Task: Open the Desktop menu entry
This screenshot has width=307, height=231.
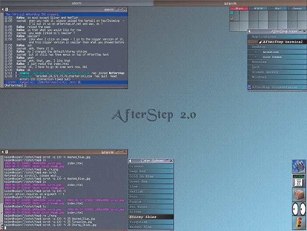Action: 277,47
